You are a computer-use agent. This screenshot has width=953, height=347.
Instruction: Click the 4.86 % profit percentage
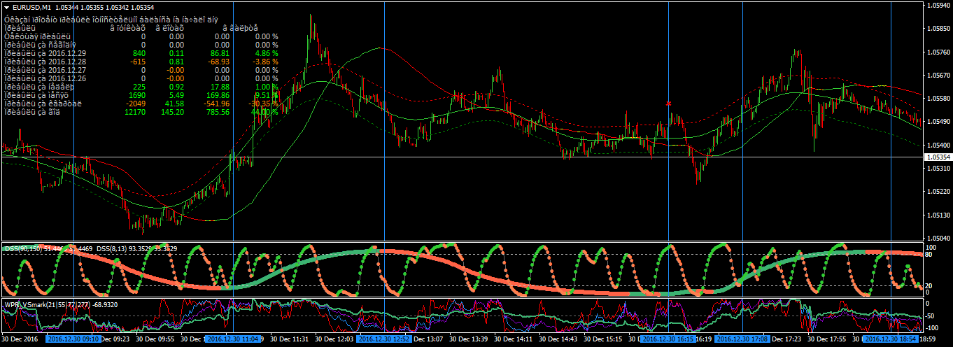click(267, 52)
